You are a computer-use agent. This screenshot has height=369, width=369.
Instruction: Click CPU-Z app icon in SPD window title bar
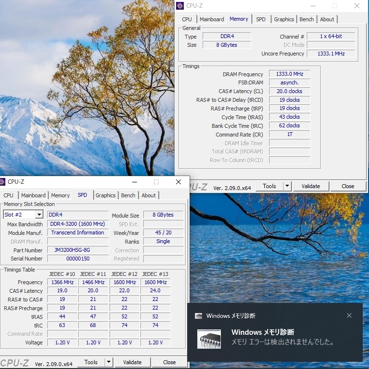coord(2,182)
